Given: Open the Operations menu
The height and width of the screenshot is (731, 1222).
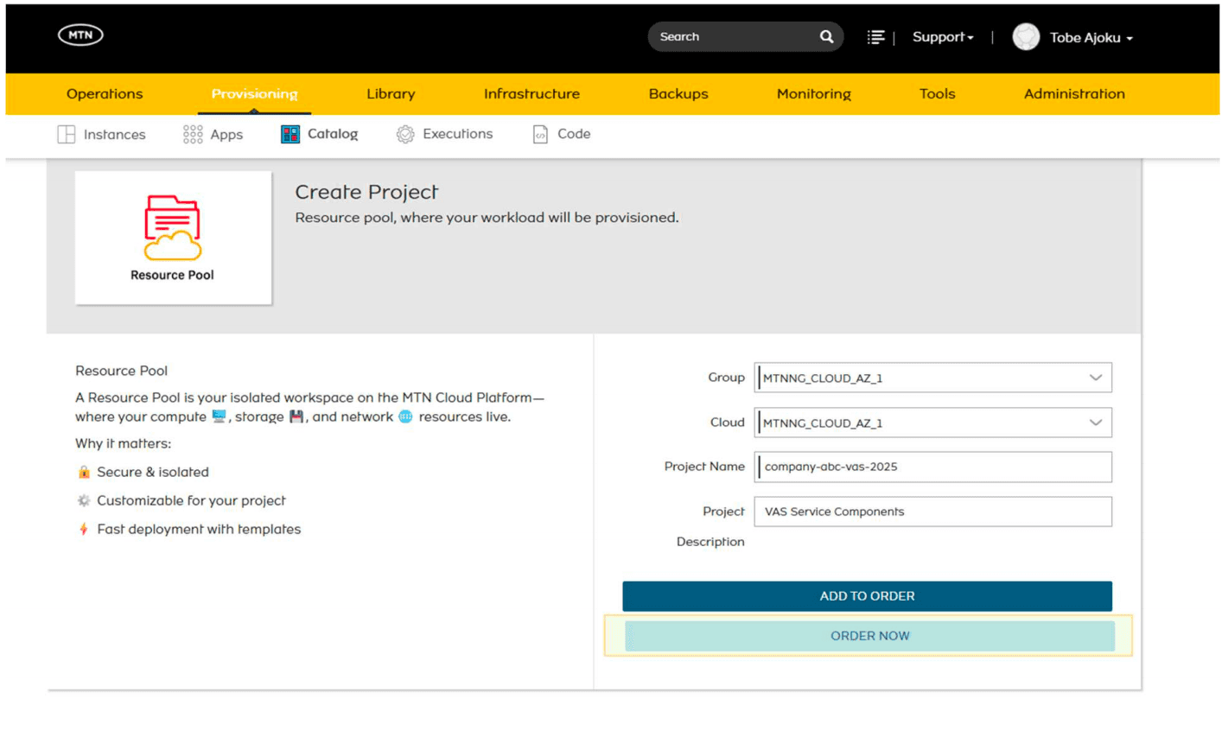Looking at the screenshot, I should pos(105,93).
